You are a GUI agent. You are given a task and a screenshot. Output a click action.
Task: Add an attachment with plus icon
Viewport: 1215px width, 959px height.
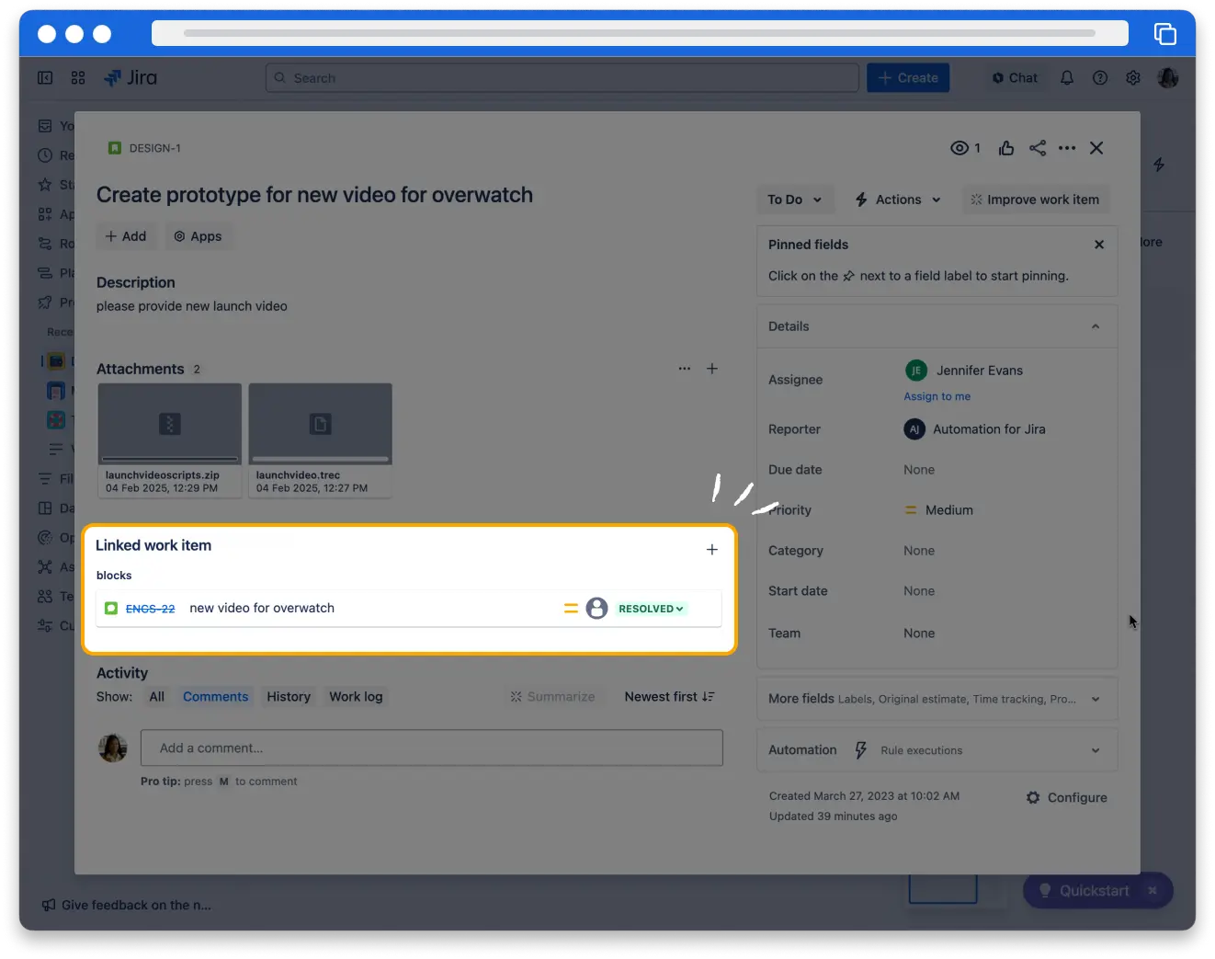(711, 369)
